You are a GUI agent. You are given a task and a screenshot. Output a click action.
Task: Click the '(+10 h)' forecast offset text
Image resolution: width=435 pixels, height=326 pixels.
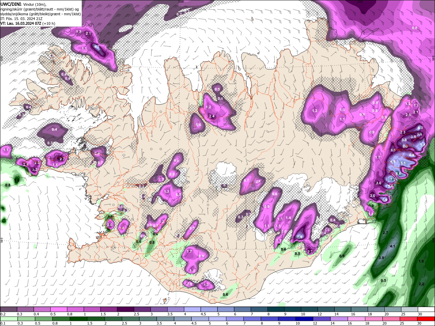pyautogui.click(x=48, y=23)
